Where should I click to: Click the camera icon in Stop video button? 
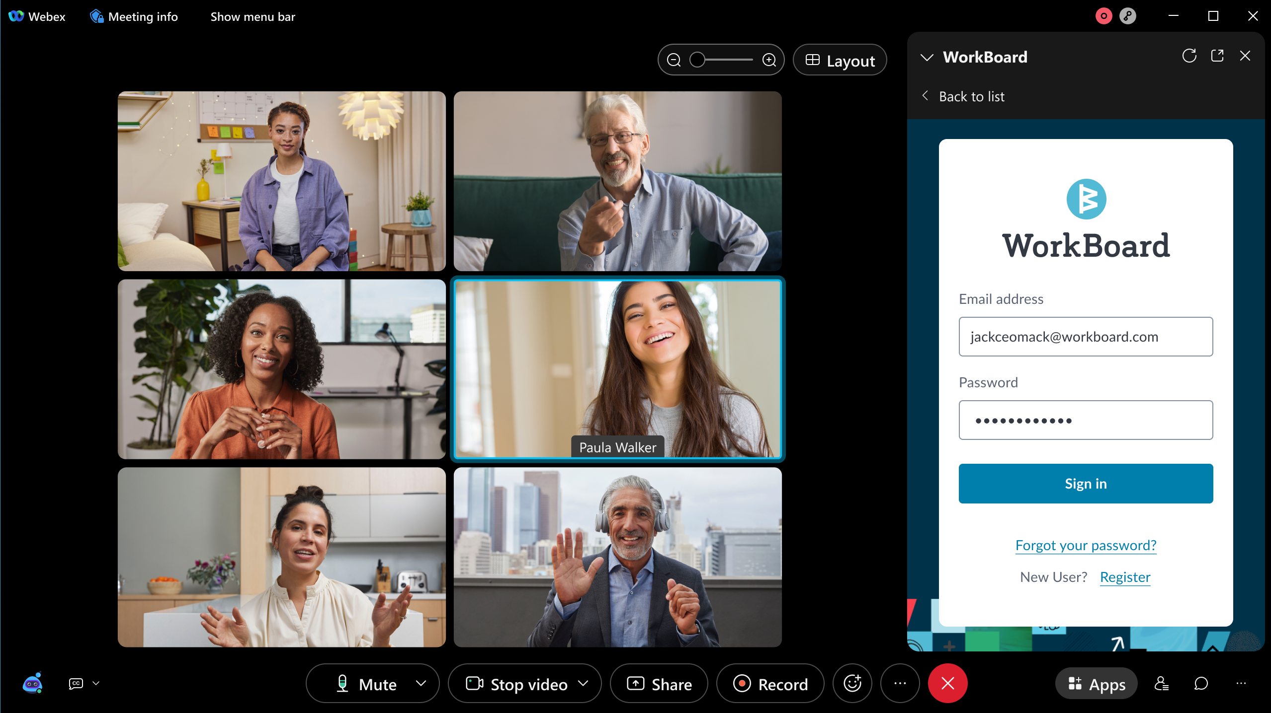(x=474, y=683)
